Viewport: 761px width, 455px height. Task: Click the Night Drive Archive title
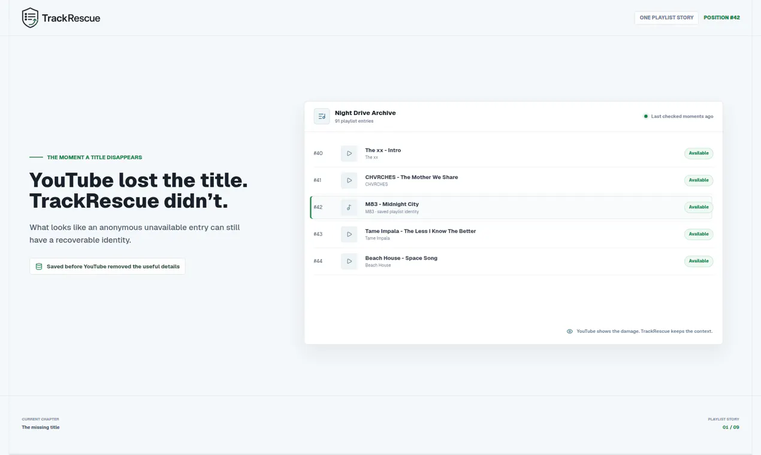[365, 113]
